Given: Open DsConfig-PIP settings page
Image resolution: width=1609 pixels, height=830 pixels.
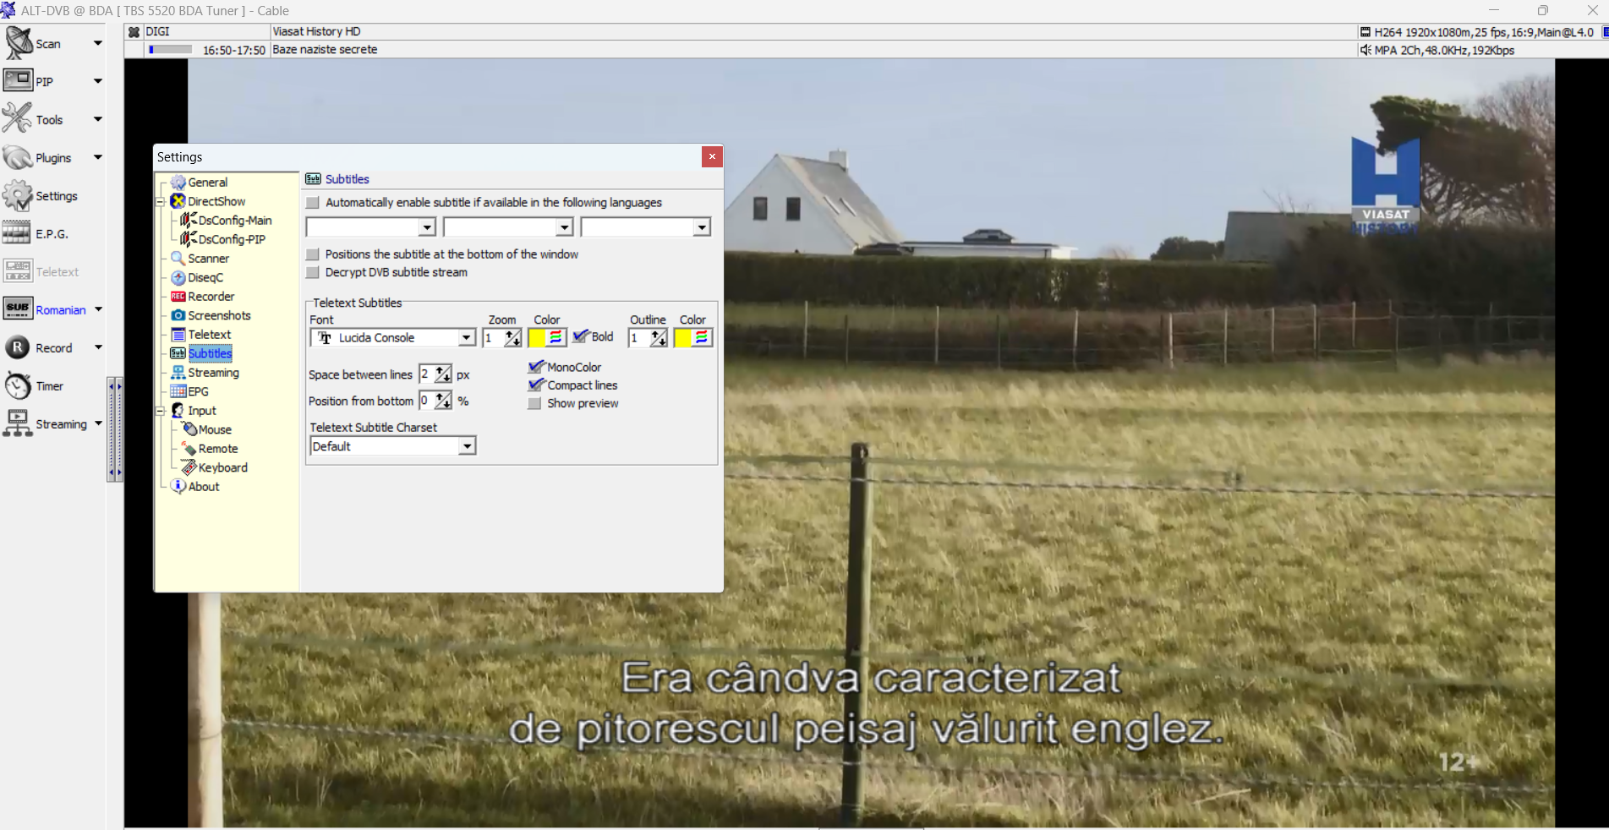Looking at the screenshot, I should 232,239.
